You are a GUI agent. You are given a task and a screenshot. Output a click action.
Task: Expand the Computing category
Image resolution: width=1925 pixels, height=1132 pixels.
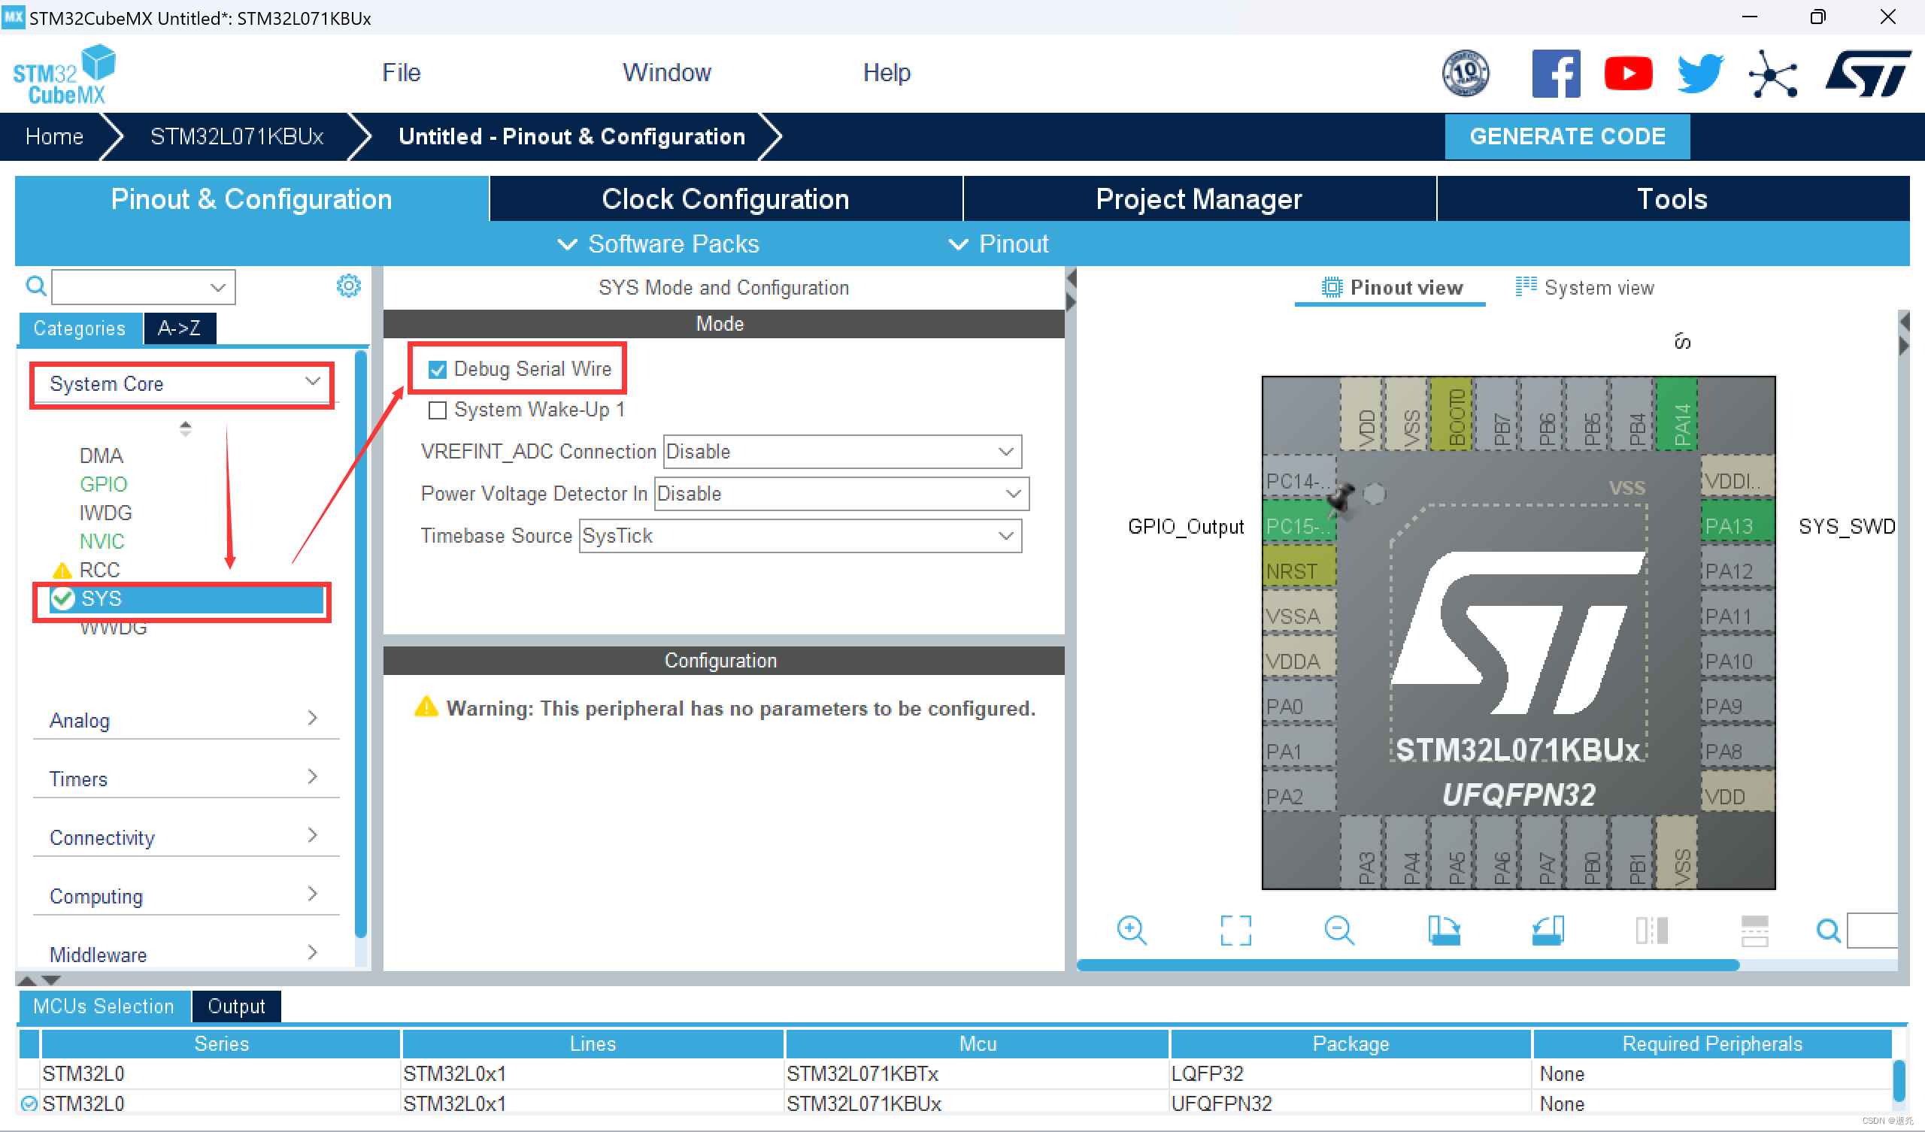pyautogui.click(x=186, y=896)
